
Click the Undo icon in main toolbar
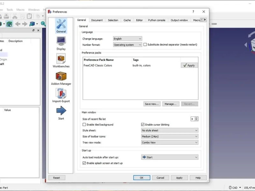[38, 16]
